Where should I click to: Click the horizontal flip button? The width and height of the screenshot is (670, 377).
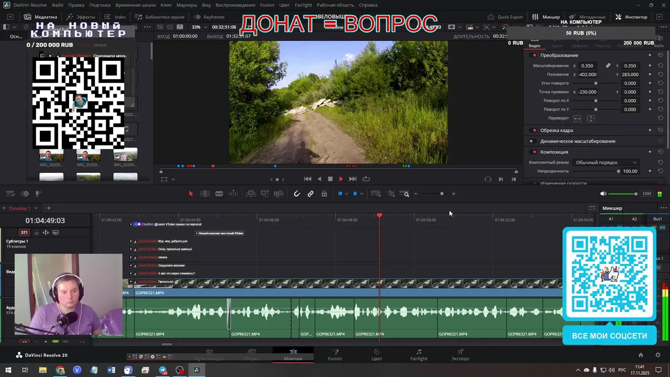577,119
